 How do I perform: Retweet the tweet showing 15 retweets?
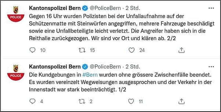pyautogui.click(x=82, y=50)
